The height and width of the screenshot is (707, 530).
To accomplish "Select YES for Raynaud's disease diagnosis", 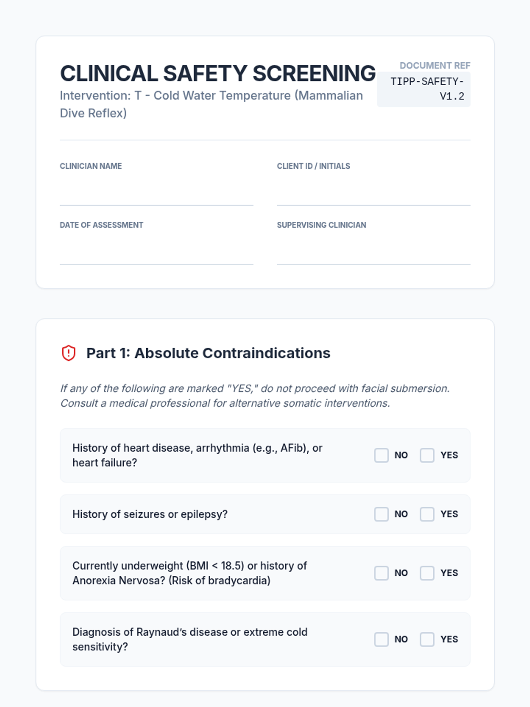I will click(427, 639).
